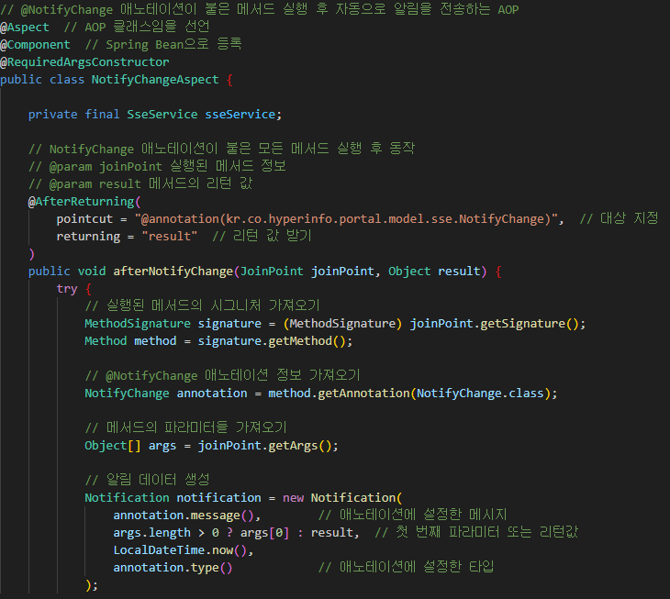
Task: Click annotation.type() argument
Action: (173, 568)
